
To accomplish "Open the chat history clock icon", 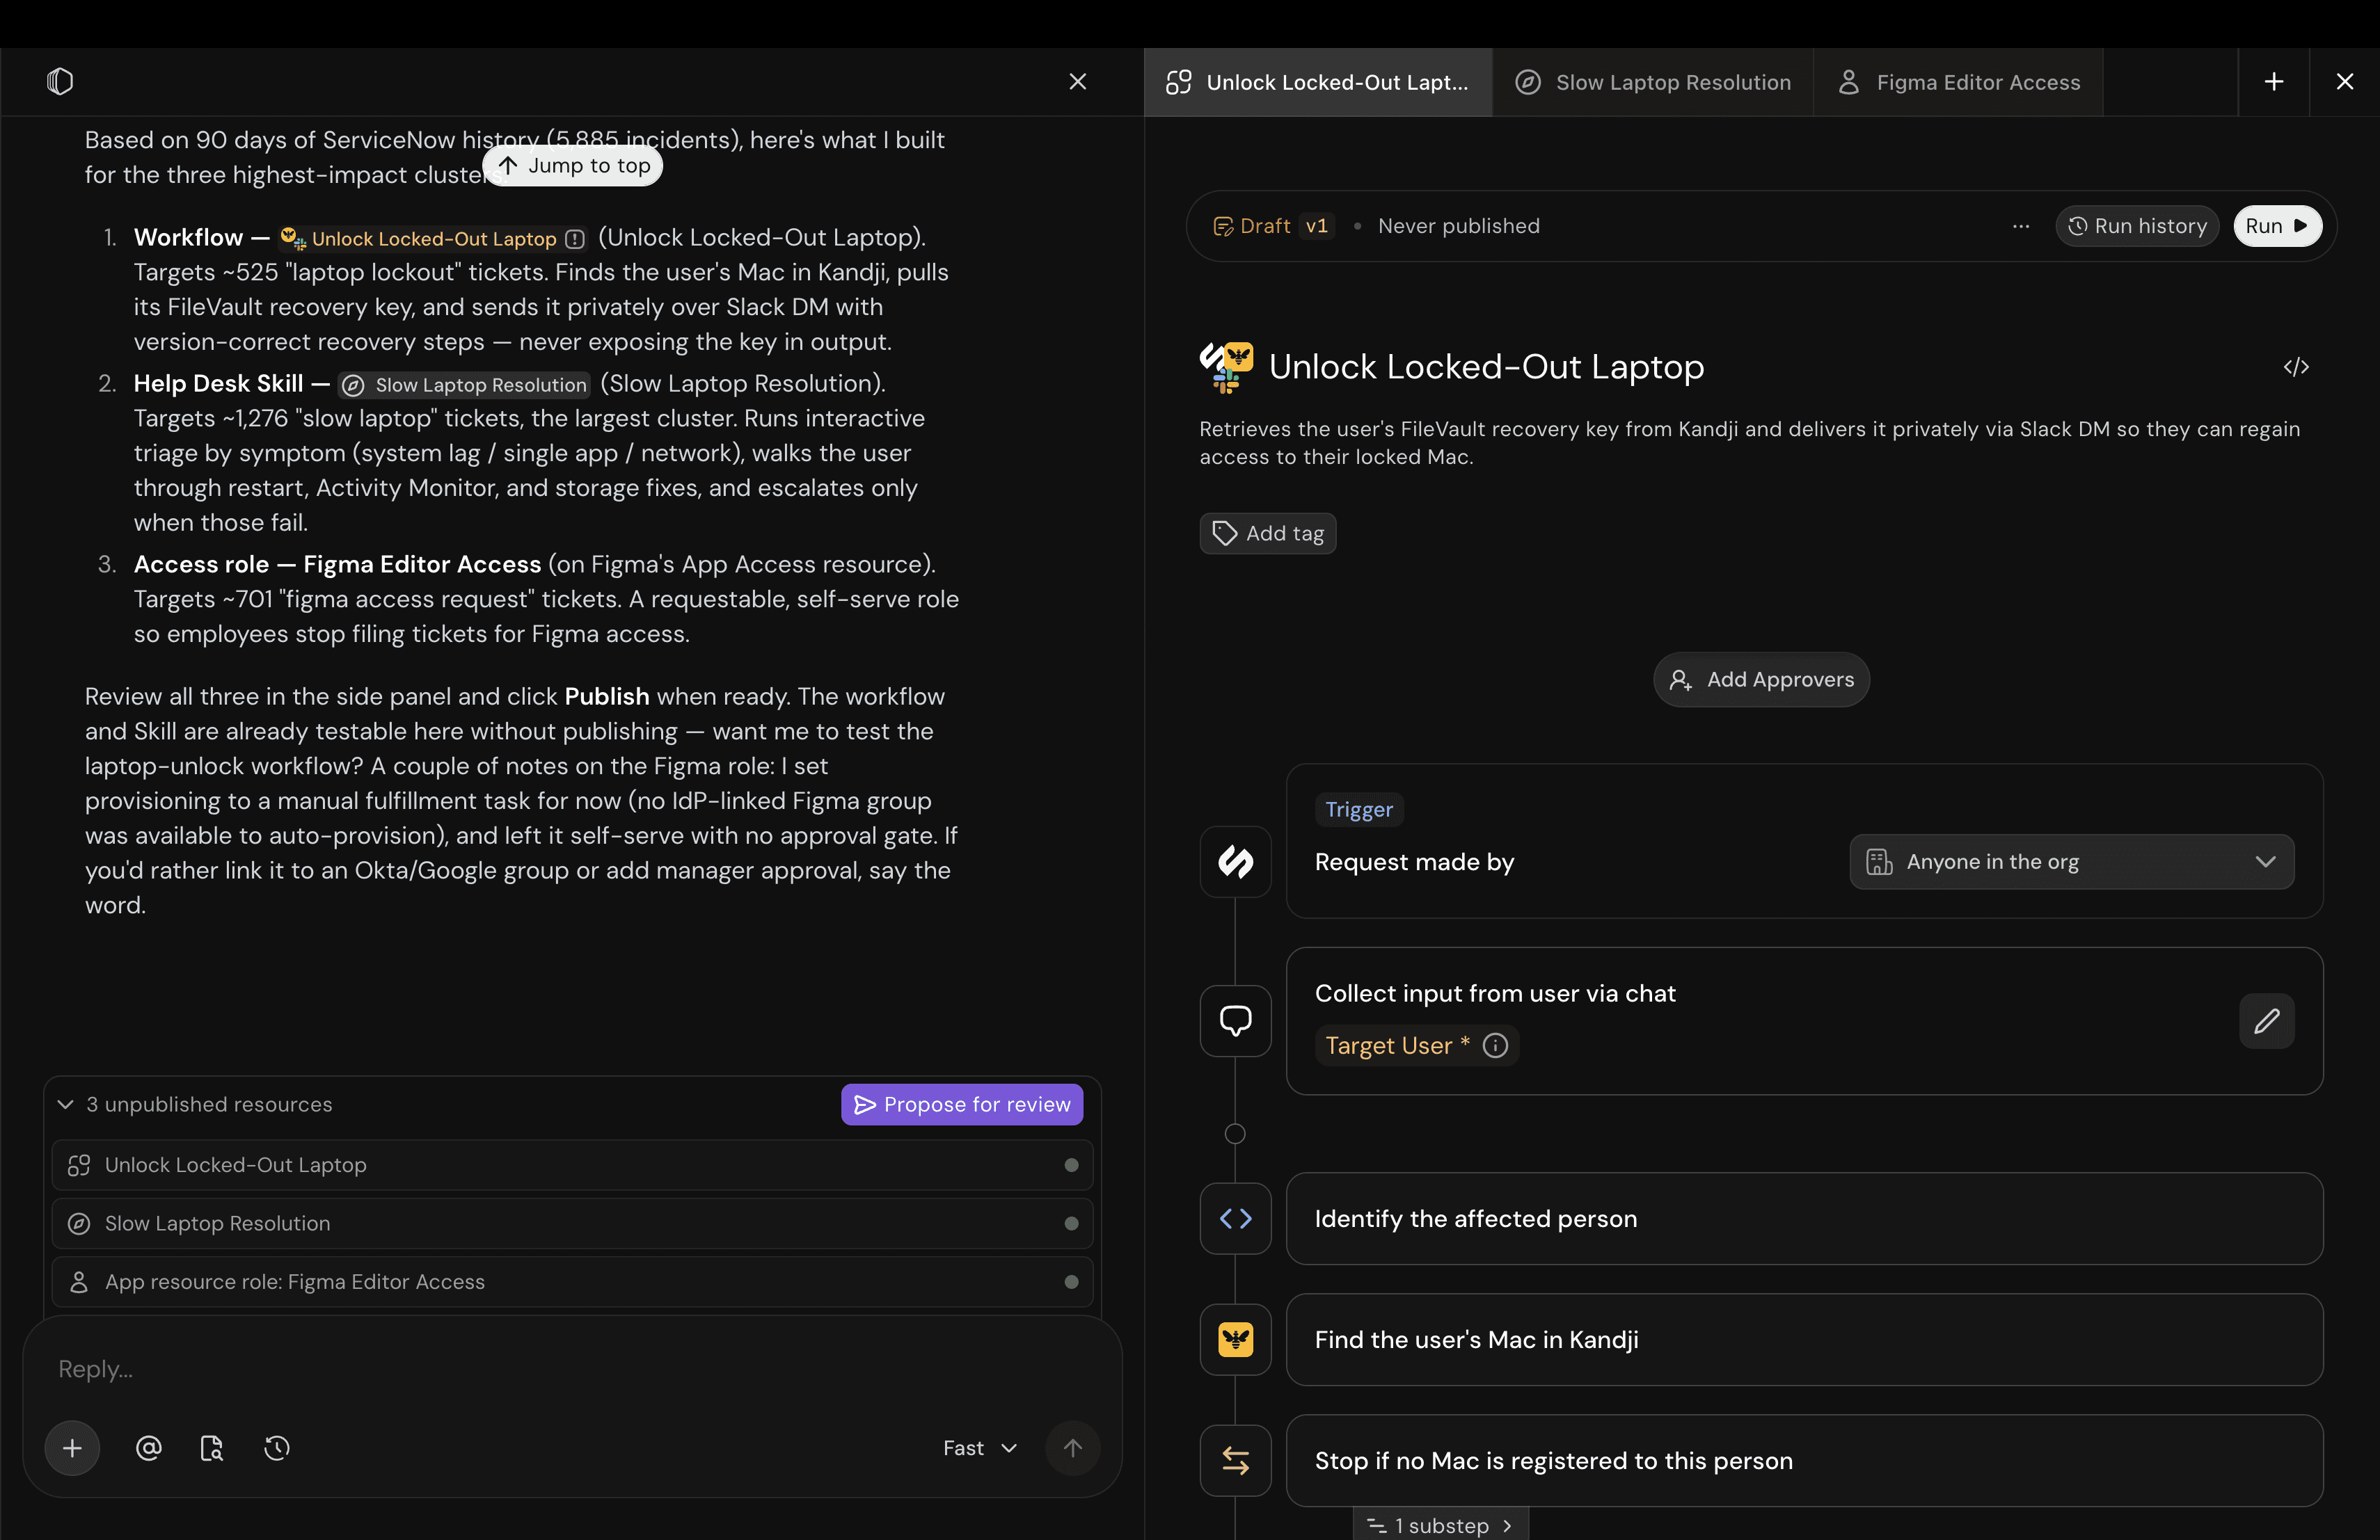I will pos(276,1448).
